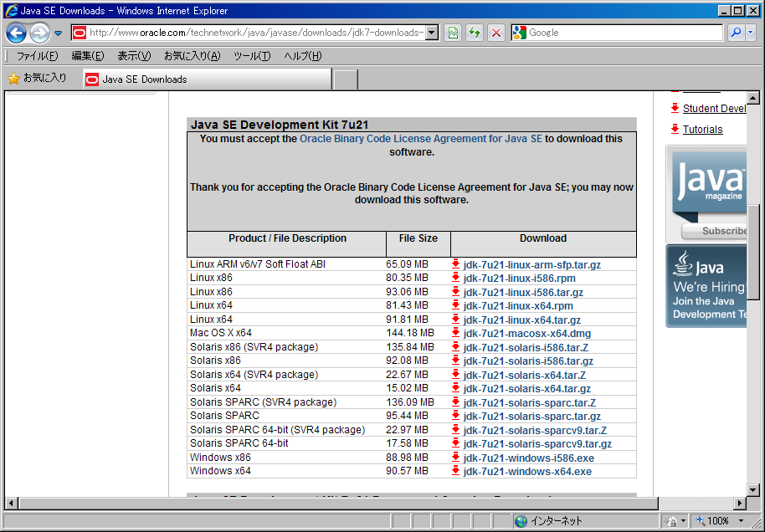This screenshot has height=532, width=765.
Task: Click the 144.18 MB file size cell
Action: tap(410, 333)
